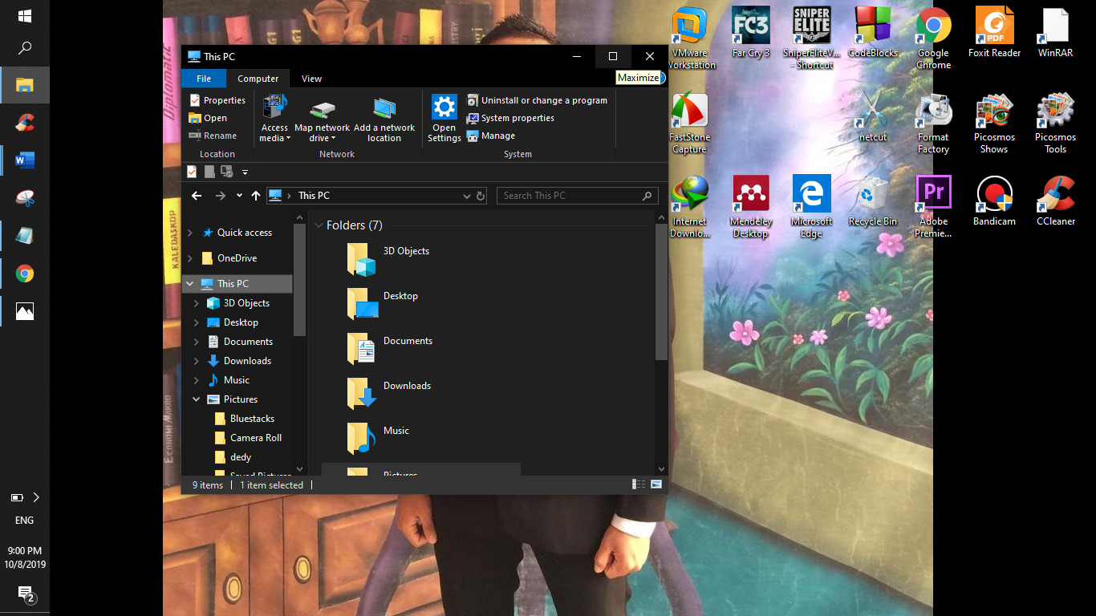
Task: Go back with the left arrow
Action: point(197,196)
